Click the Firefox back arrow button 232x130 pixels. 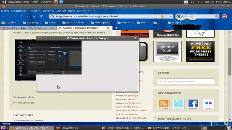3,16
